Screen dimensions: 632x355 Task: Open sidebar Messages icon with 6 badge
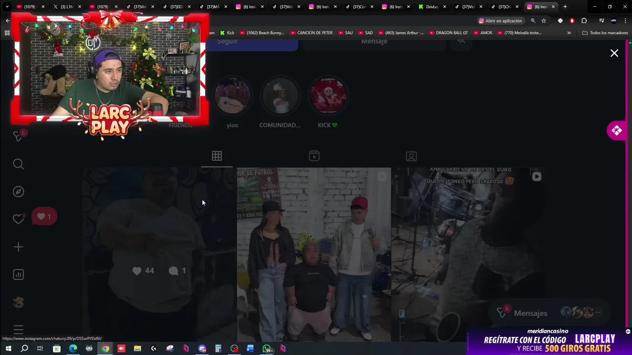coord(19,137)
